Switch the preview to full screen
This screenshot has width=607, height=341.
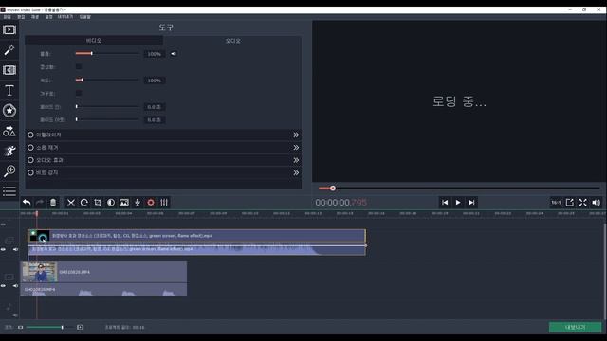[582, 202]
